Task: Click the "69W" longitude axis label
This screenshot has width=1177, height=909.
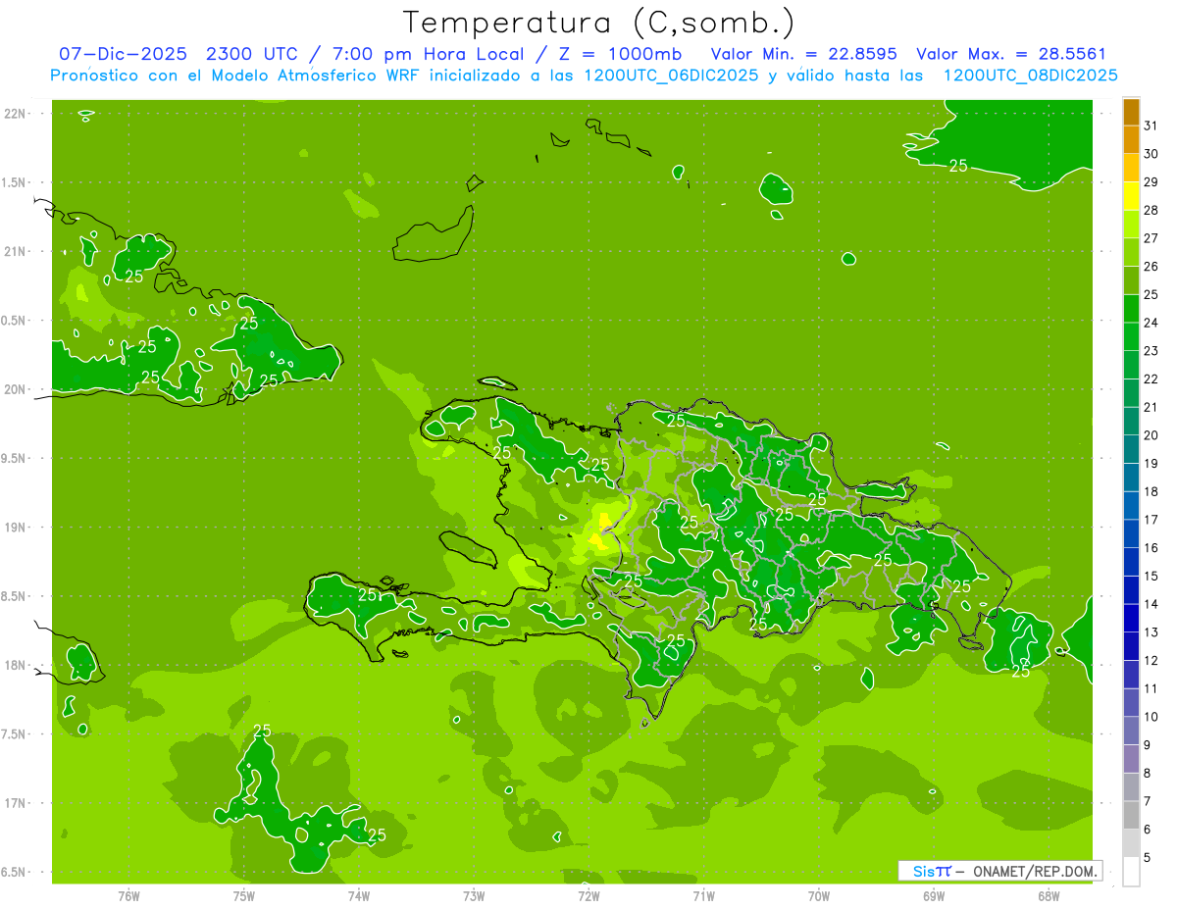Action: [934, 895]
